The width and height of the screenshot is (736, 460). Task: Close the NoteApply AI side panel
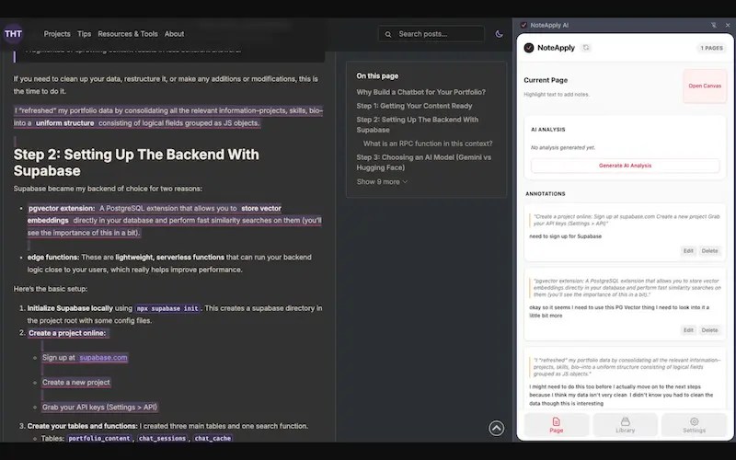click(x=728, y=26)
